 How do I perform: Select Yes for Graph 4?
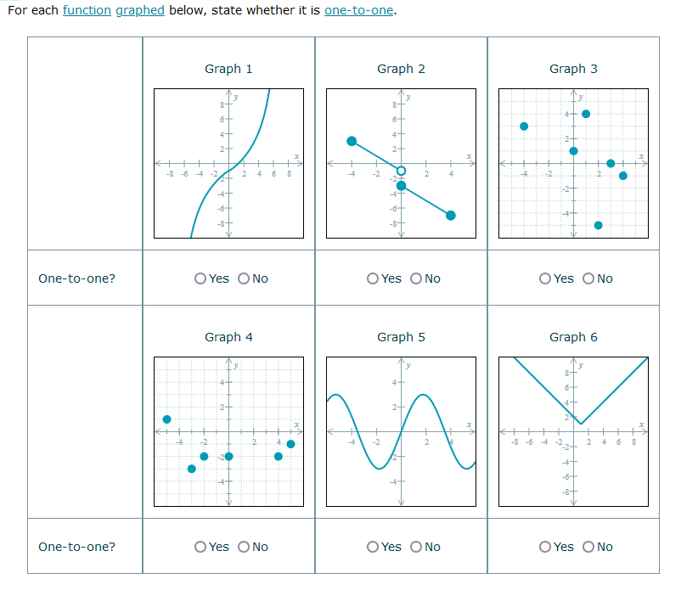pyautogui.click(x=200, y=547)
